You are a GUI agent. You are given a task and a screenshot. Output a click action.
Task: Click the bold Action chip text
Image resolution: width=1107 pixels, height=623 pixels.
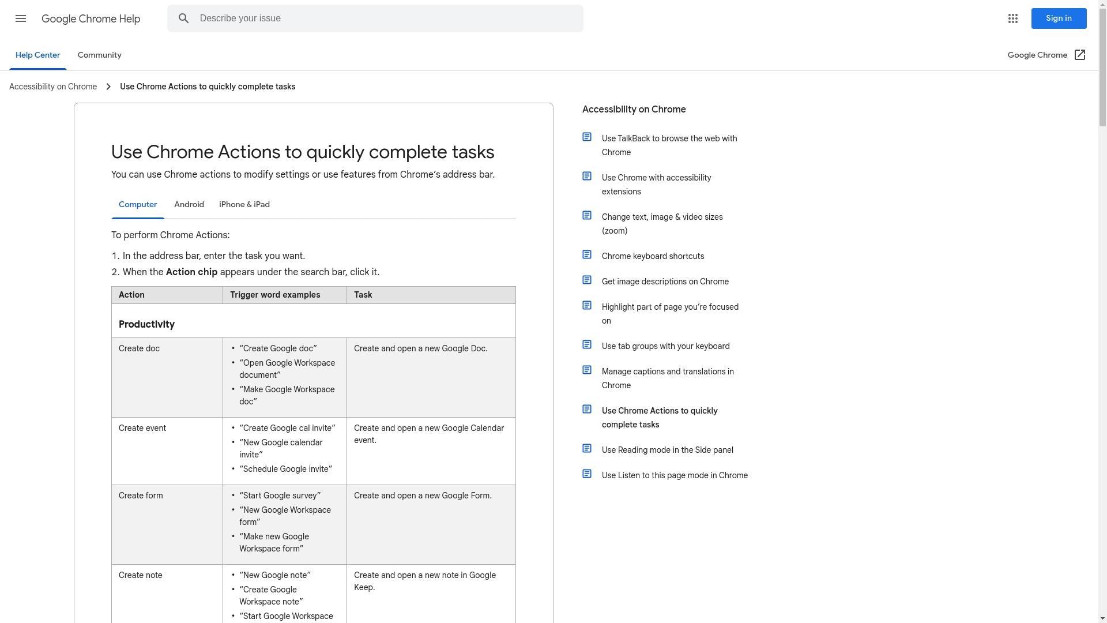pyautogui.click(x=191, y=272)
